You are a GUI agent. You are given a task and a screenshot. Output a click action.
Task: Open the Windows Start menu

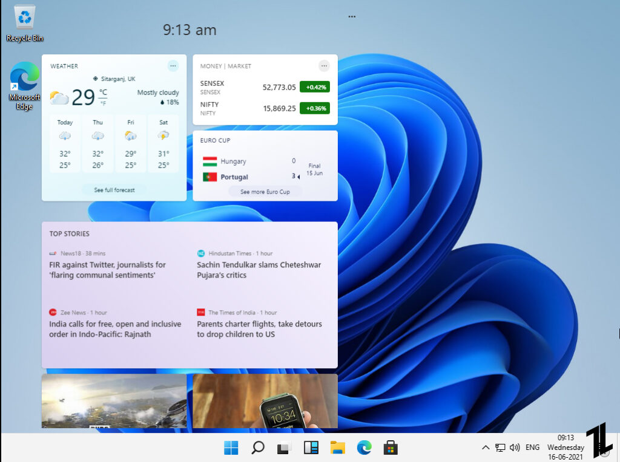231,447
